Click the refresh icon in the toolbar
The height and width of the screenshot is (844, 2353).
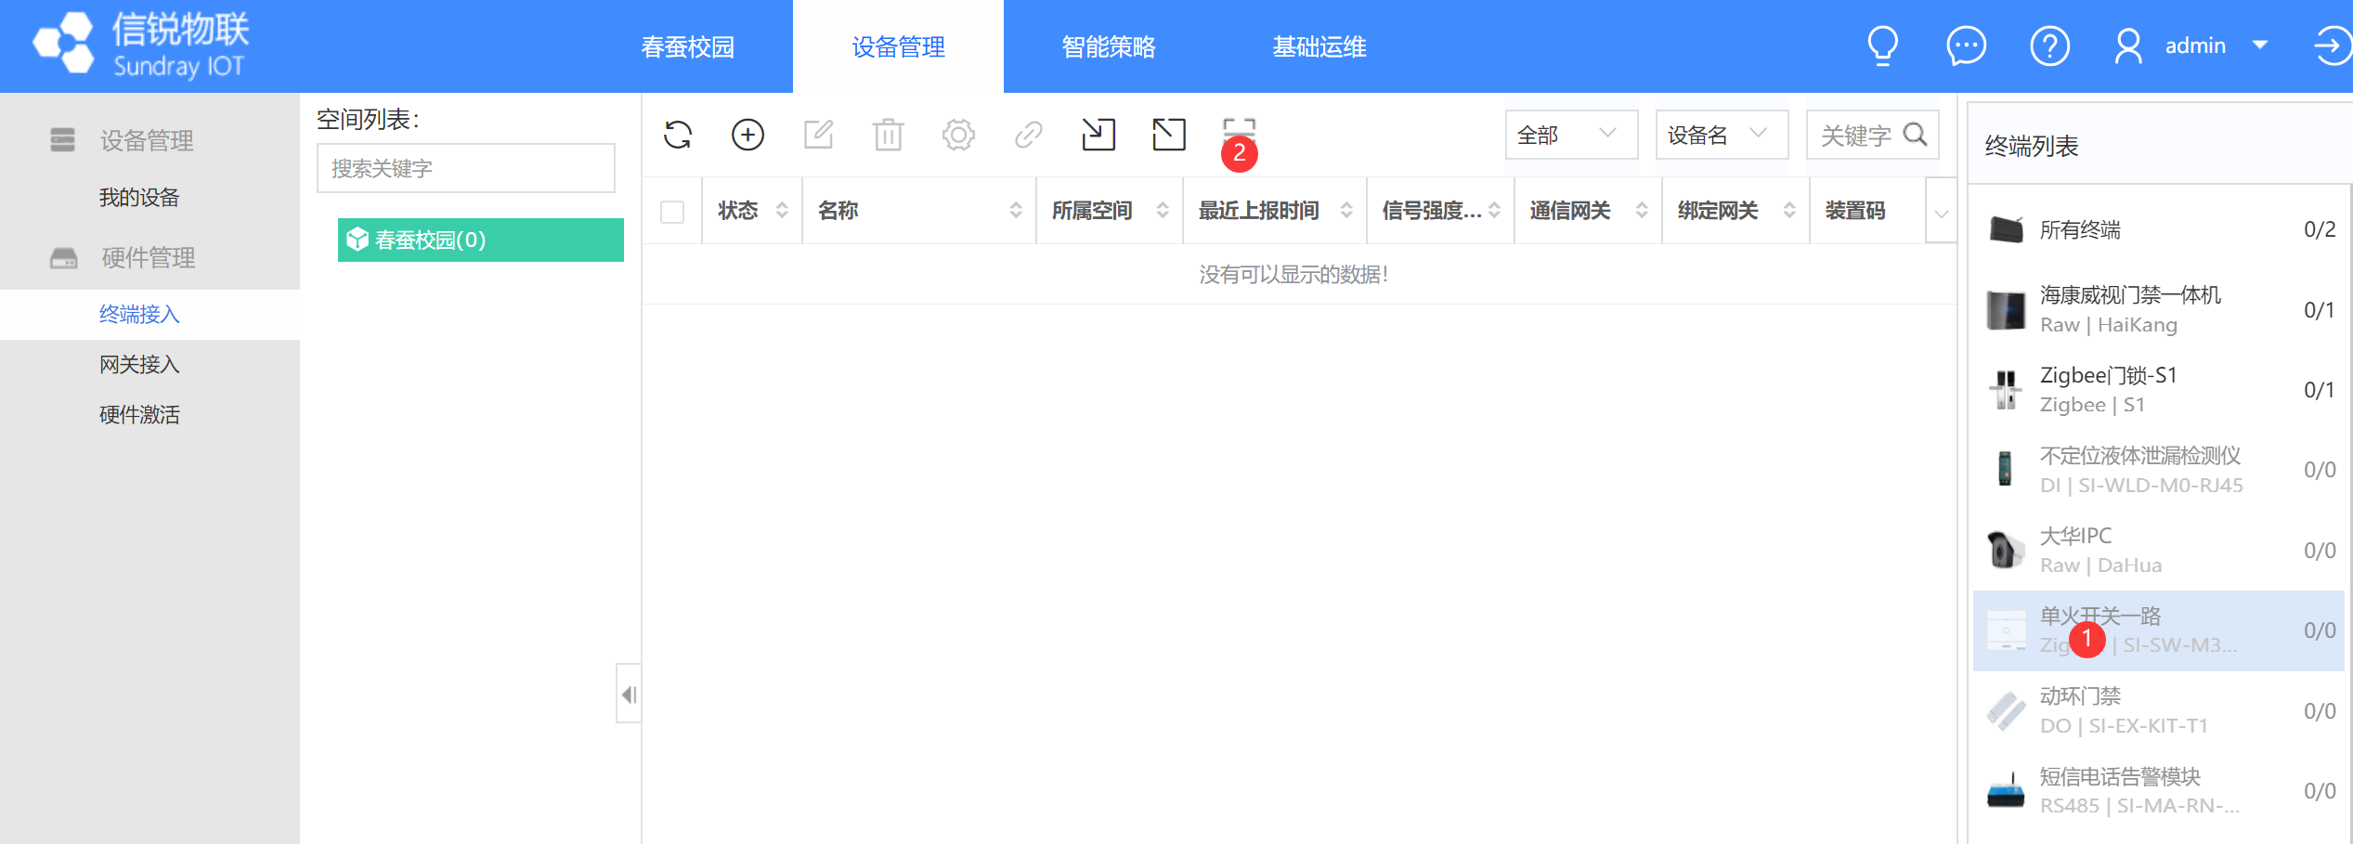tap(678, 135)
